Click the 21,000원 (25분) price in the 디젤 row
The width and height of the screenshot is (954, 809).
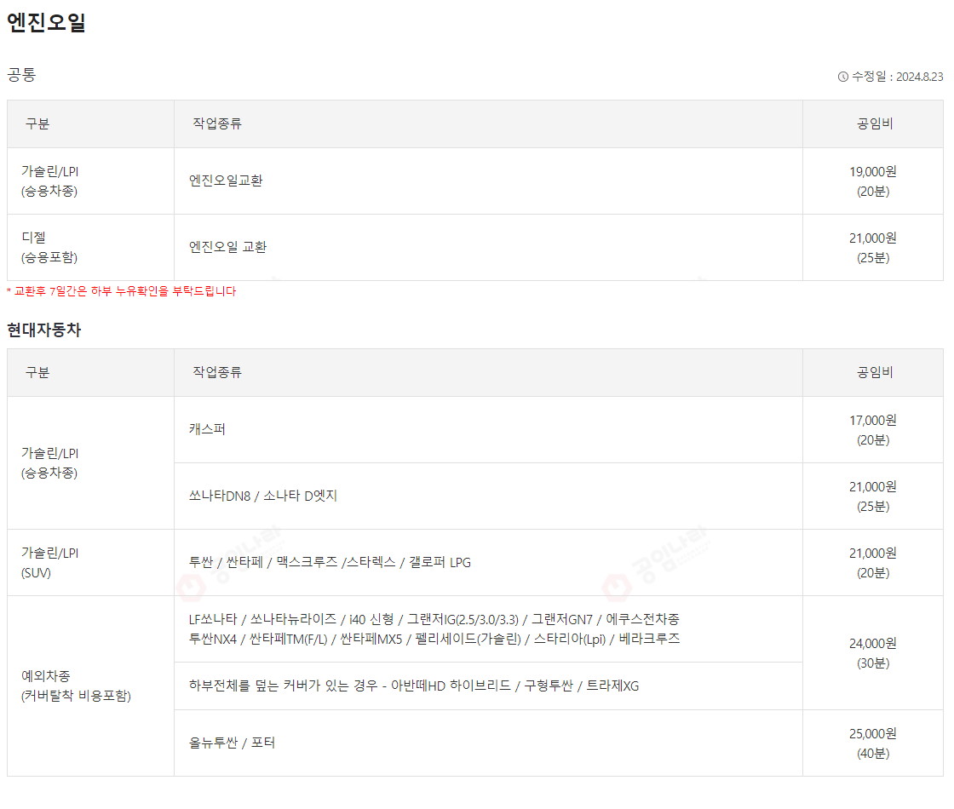tap(873, 248)
